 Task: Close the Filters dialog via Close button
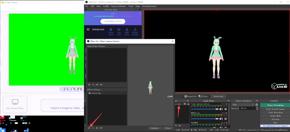(168, 128)
